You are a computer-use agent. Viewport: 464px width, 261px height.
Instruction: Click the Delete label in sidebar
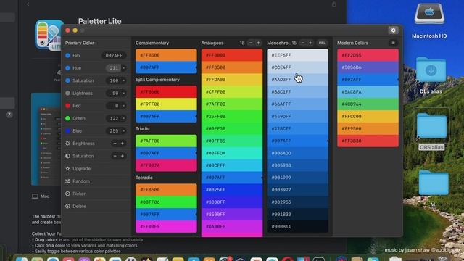(x=79, y=206)
